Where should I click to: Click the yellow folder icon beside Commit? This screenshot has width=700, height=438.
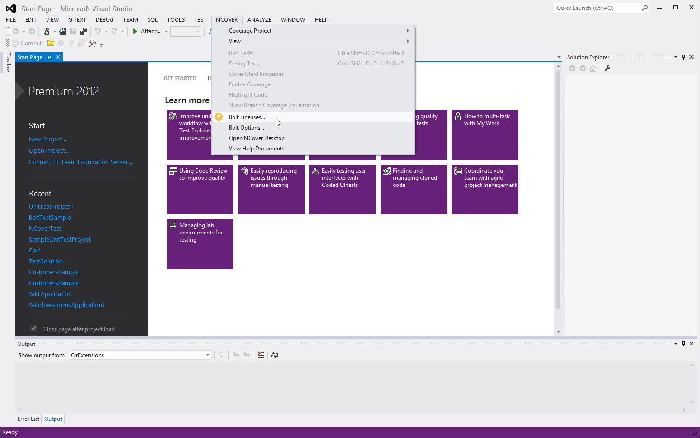pyautogui.click(x=51, y=43)
